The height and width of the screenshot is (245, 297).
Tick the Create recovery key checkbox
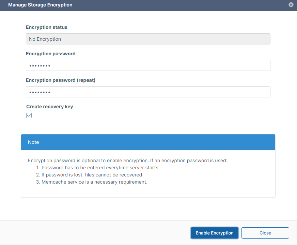point(29,115)
